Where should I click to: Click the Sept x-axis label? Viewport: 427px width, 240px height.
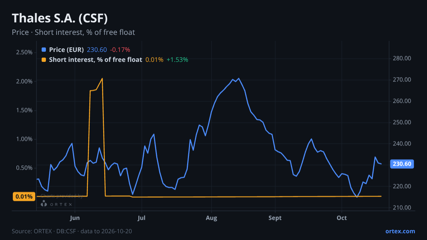275,218
